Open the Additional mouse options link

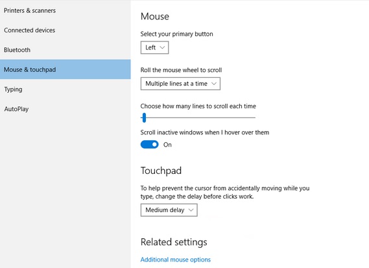tap(176, 260)
